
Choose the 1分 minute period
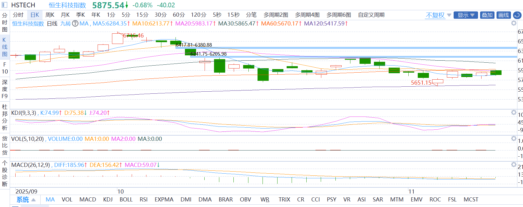click(111, 15)
